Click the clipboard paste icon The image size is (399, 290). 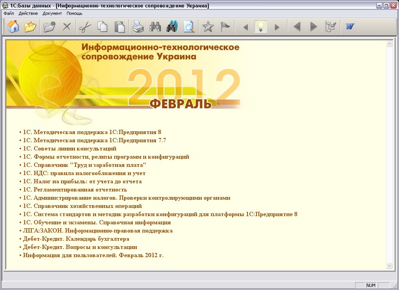(x=119, y=27)
